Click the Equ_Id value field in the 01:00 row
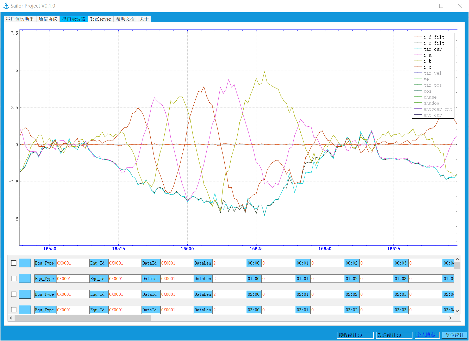The image size is (469, 341). (x=125, y=279)
